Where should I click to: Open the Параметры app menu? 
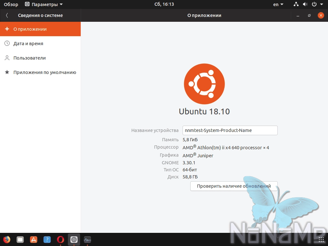(44, 4)
